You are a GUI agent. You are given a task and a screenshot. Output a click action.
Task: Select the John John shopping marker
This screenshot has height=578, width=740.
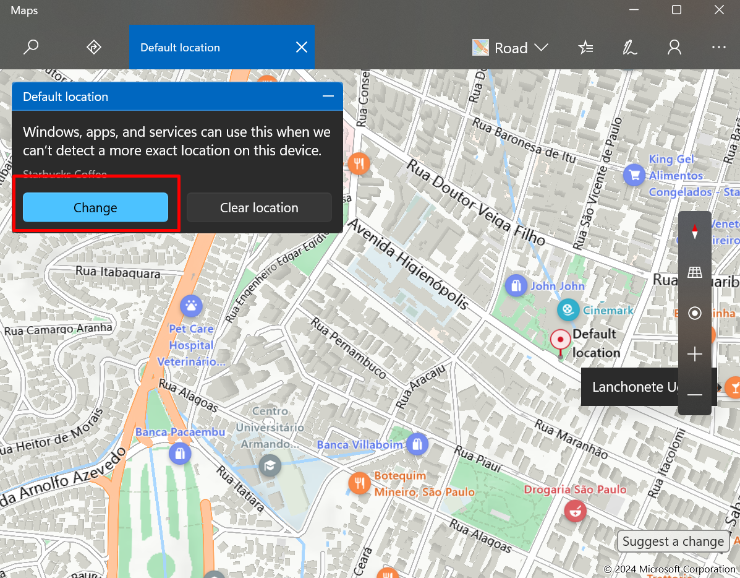tap(516, 285)
